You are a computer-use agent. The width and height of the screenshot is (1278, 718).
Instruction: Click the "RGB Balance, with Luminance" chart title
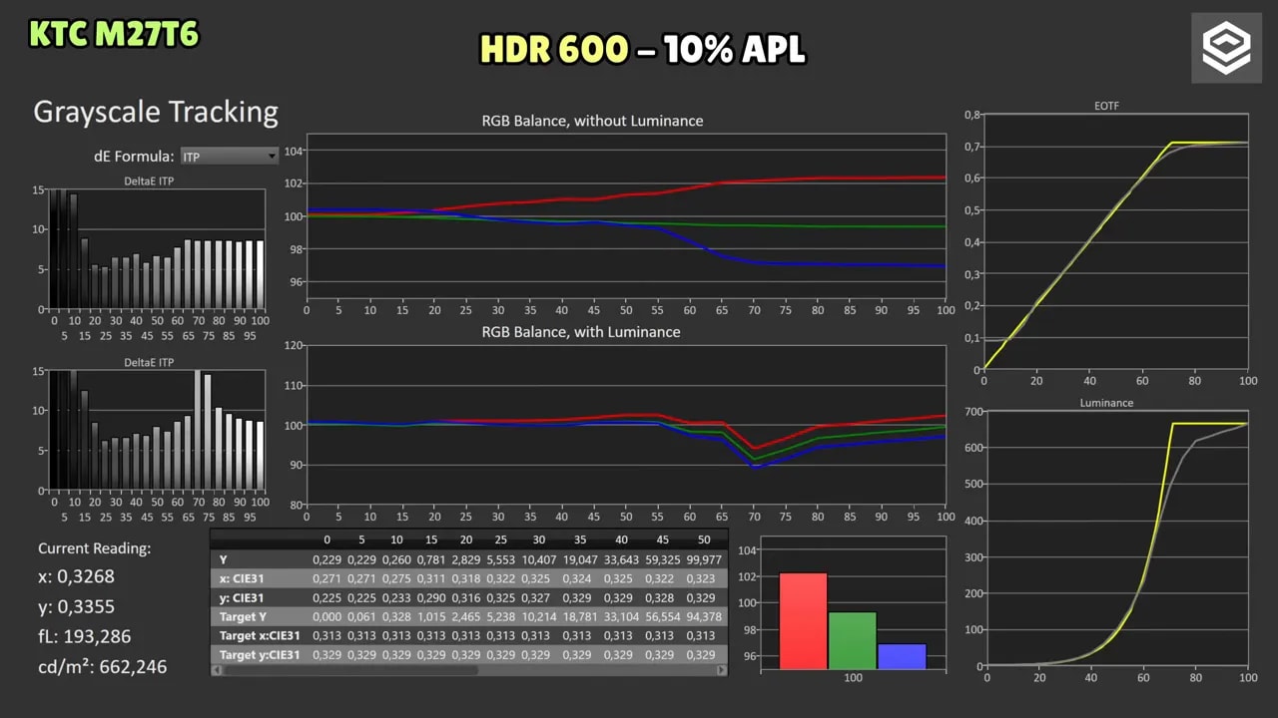click(581, 332)
